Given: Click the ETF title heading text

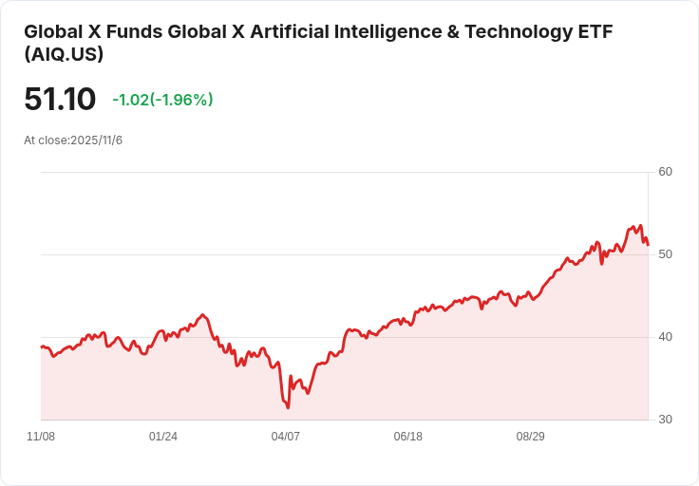Looking at the screenshot, I should (x=318, y=43).
